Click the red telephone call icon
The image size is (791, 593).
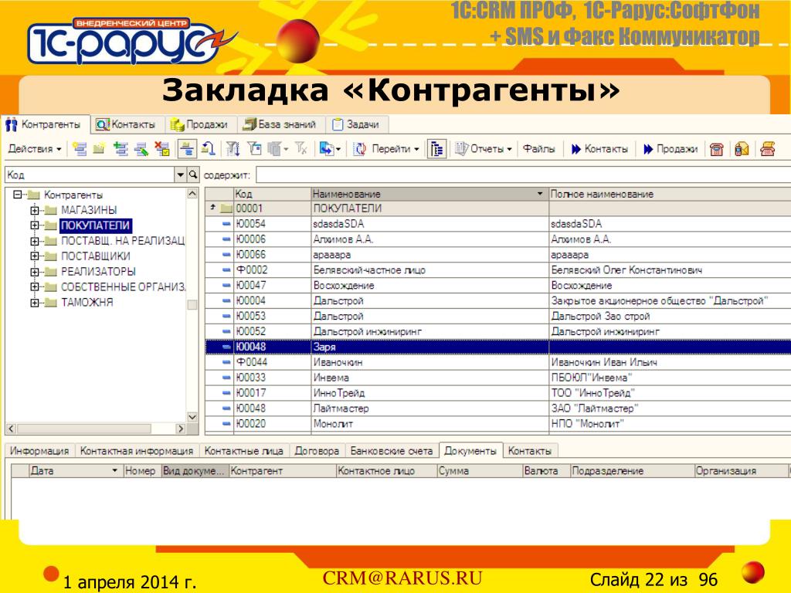click(x=716, y=149)
